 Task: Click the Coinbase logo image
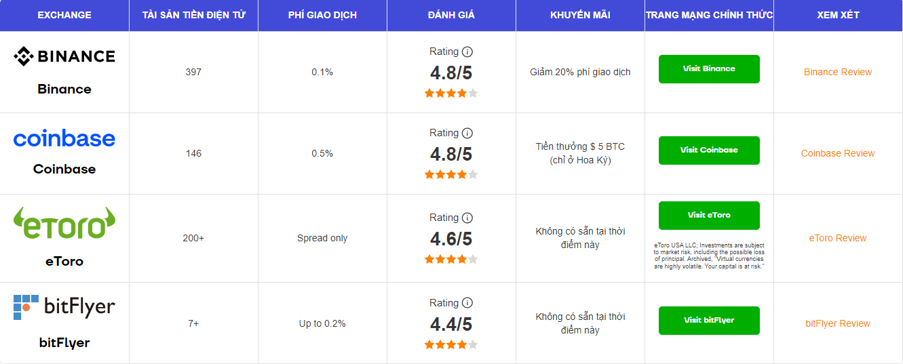click(x=64, y=139)
